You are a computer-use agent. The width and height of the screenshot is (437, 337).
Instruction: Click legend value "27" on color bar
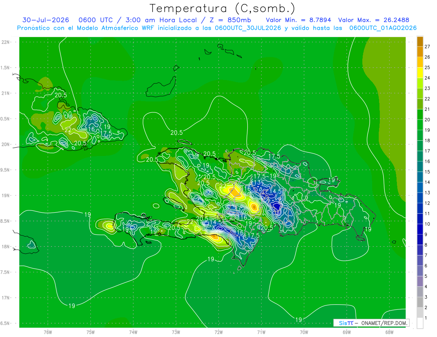(x=428, y=47)
